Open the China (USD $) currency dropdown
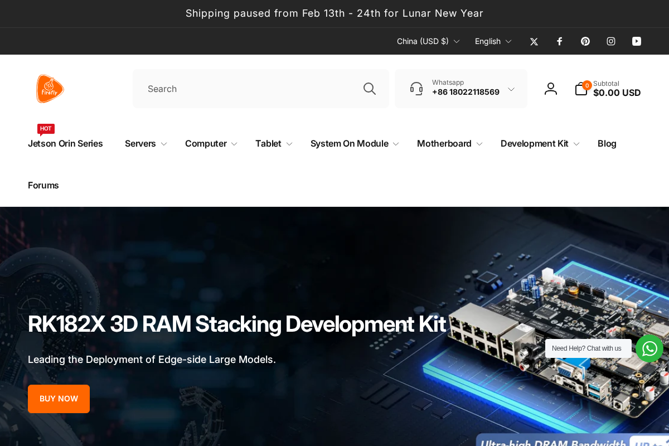 [x=428, y=41]
